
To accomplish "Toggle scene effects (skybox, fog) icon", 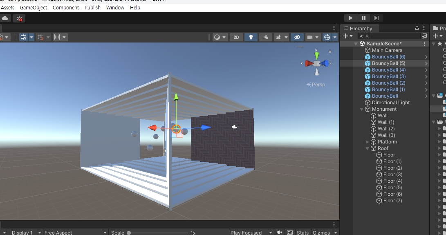I will pyautogui.click(x=278, y=37).
